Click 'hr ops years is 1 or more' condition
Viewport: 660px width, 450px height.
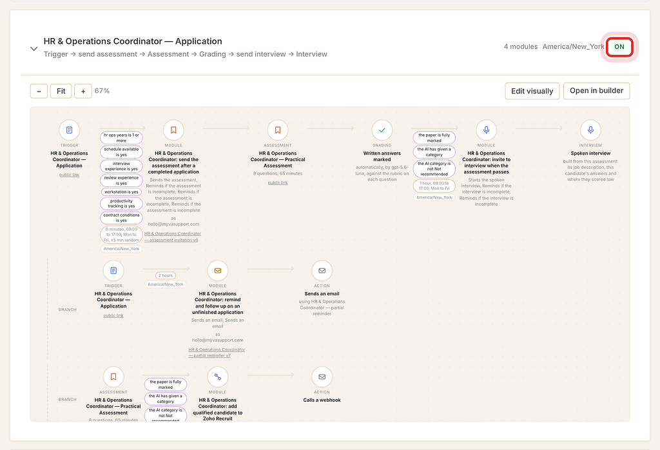[121, 138]
